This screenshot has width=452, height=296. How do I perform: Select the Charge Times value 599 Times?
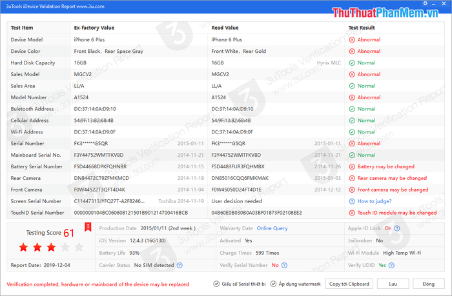pos(267,253)
